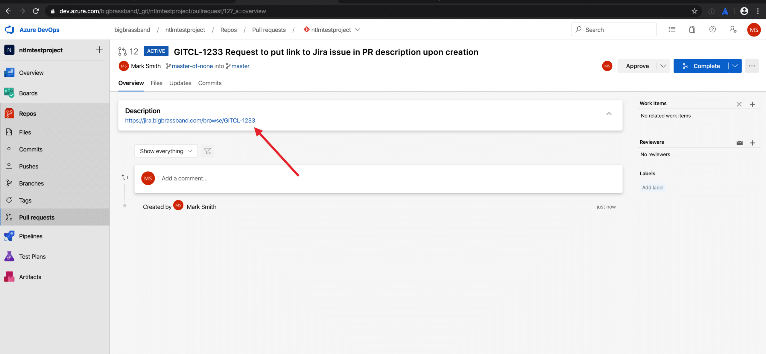The height and width of the screenshot is (354, 766).
Task: Switch to the Updates tab
Action: pyautogui.click(x=180, y=83)
